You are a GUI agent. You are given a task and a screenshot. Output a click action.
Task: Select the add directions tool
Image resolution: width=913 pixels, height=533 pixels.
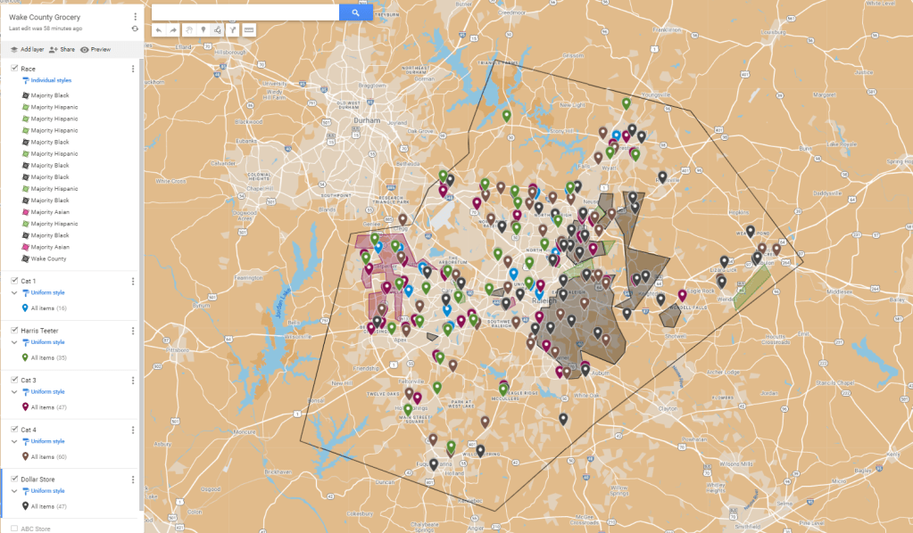pos(233,29)
